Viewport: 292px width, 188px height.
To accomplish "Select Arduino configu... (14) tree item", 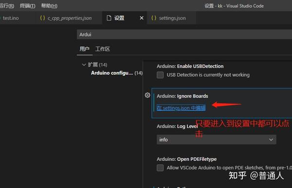I will tap(117, 73).
